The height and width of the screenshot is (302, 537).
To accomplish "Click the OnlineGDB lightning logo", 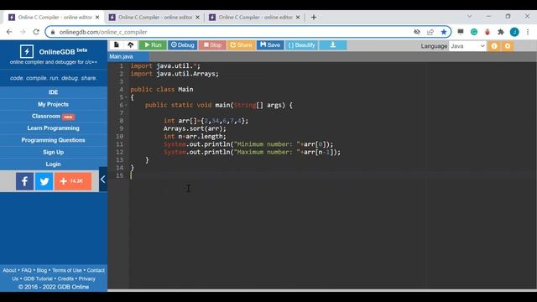I will tap(27, 52).
